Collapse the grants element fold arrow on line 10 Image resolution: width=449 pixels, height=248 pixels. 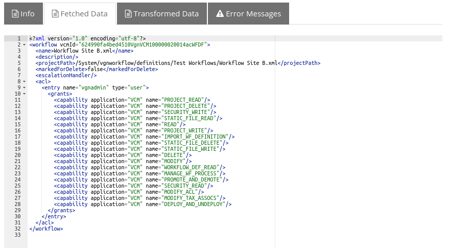click(25, 94)
